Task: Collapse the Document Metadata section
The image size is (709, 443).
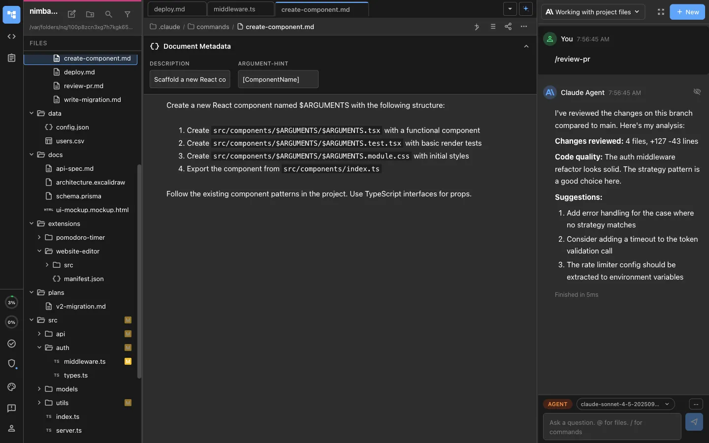Action: 526,46
